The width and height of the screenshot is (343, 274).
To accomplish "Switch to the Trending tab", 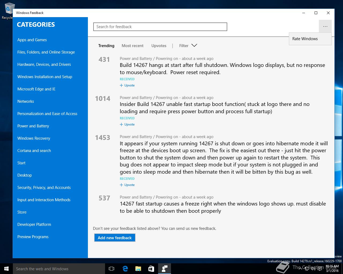I will click(106, 46).
